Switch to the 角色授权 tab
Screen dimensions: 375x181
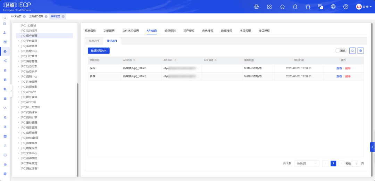click(208, 31)
